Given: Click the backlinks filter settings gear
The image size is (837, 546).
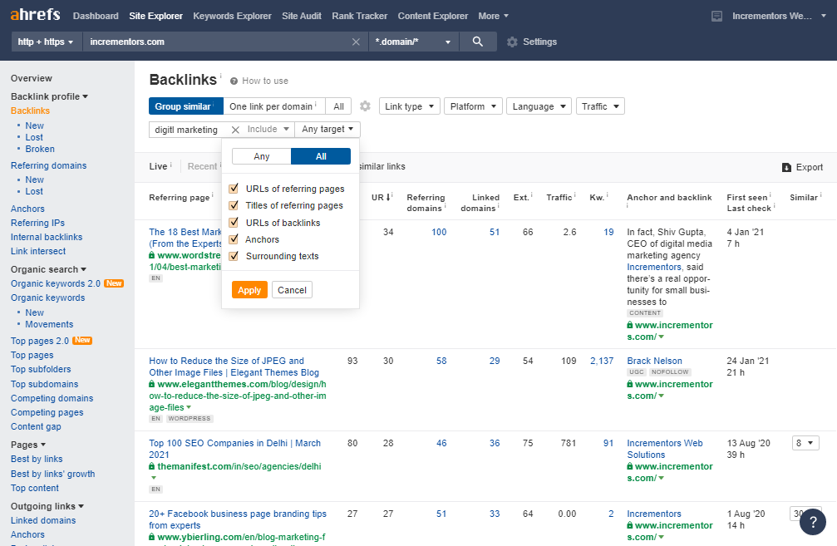Looking at the screenshot, I should pyautogui.click(x=365, y=106).
